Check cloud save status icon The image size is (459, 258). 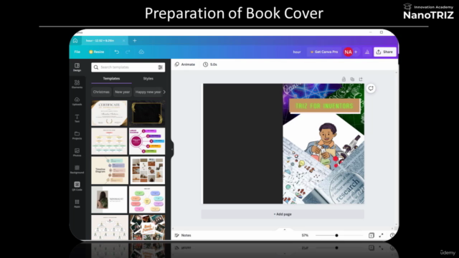(141, 52)
